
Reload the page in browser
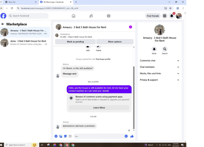(x=12, y=8)
